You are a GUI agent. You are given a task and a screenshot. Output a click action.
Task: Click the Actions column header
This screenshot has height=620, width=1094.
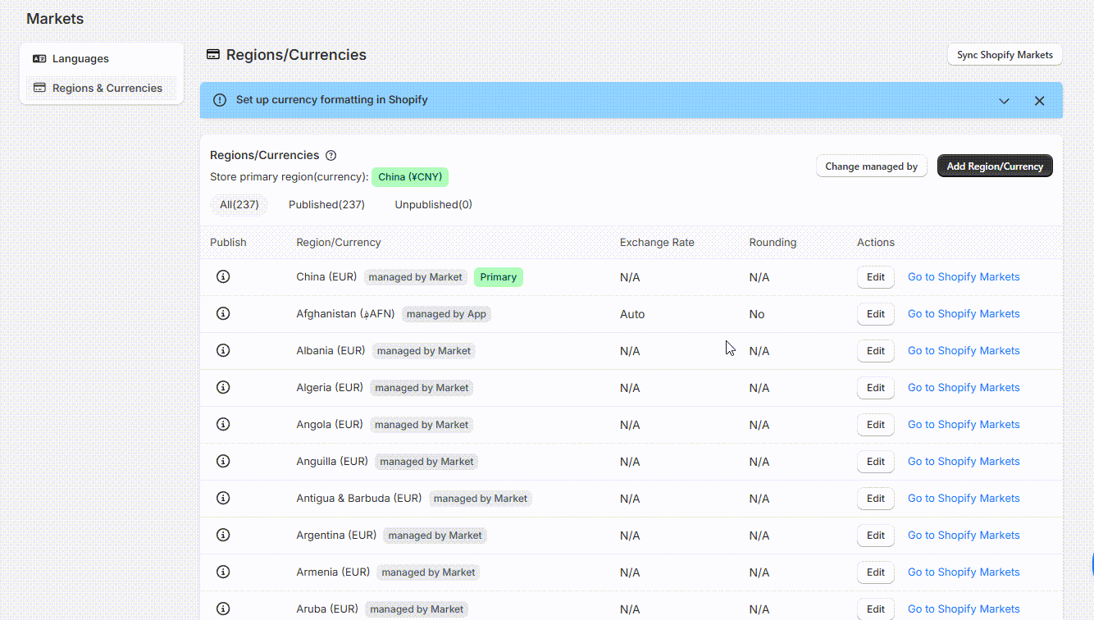(876, 243)
